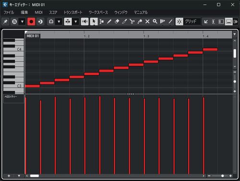Click ruler position 1.4
This screenshot has width=240, height=181.
pos(205,36)
